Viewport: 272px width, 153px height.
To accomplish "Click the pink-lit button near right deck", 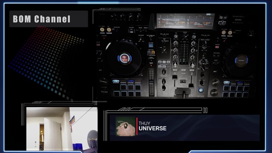I will (217, 47).
